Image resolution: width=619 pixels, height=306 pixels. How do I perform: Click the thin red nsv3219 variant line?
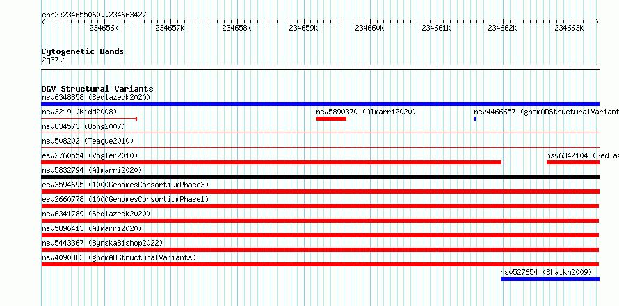point(89,119)
